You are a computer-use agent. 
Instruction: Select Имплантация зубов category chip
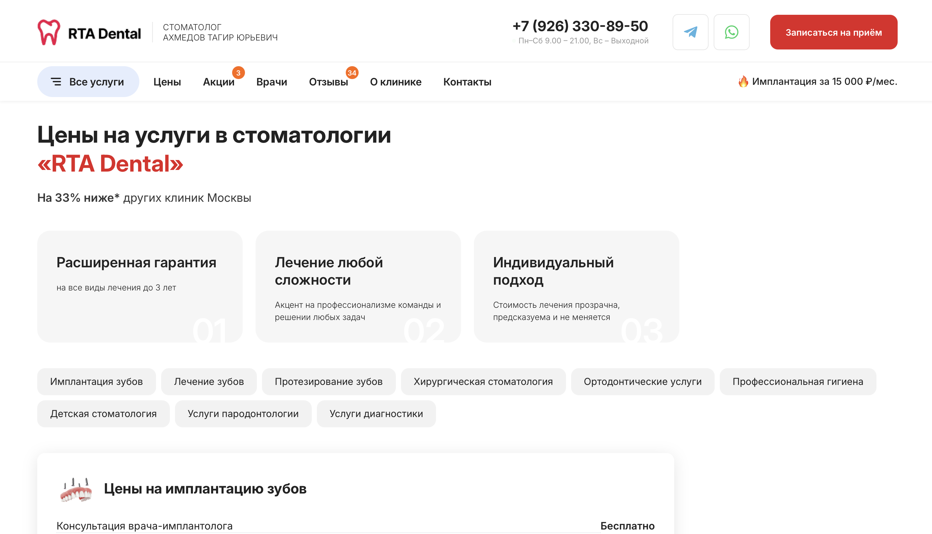(96, 381)
